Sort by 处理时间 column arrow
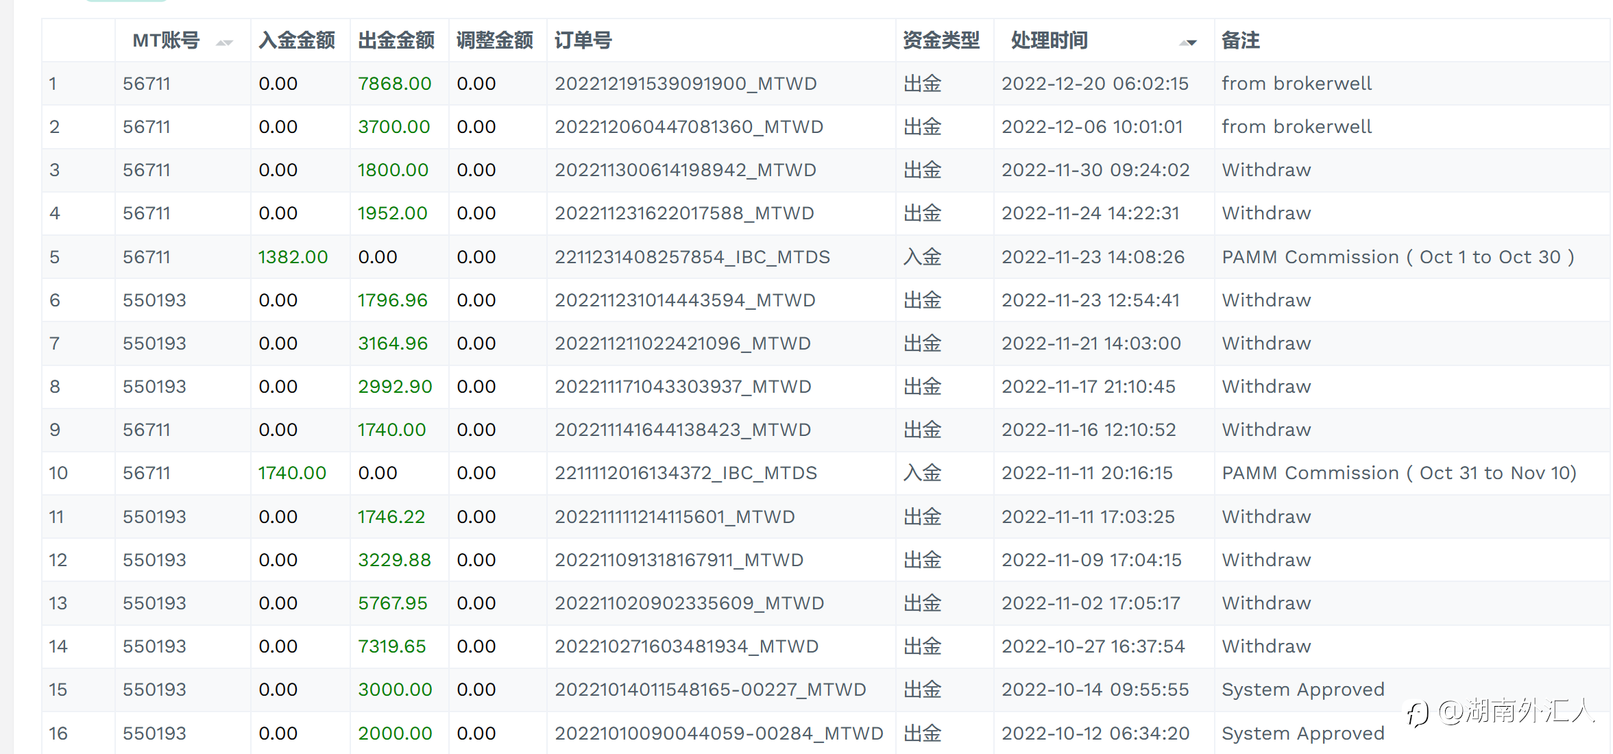1613x754 pixels. pyautogui.click(x=1188, y=42)
